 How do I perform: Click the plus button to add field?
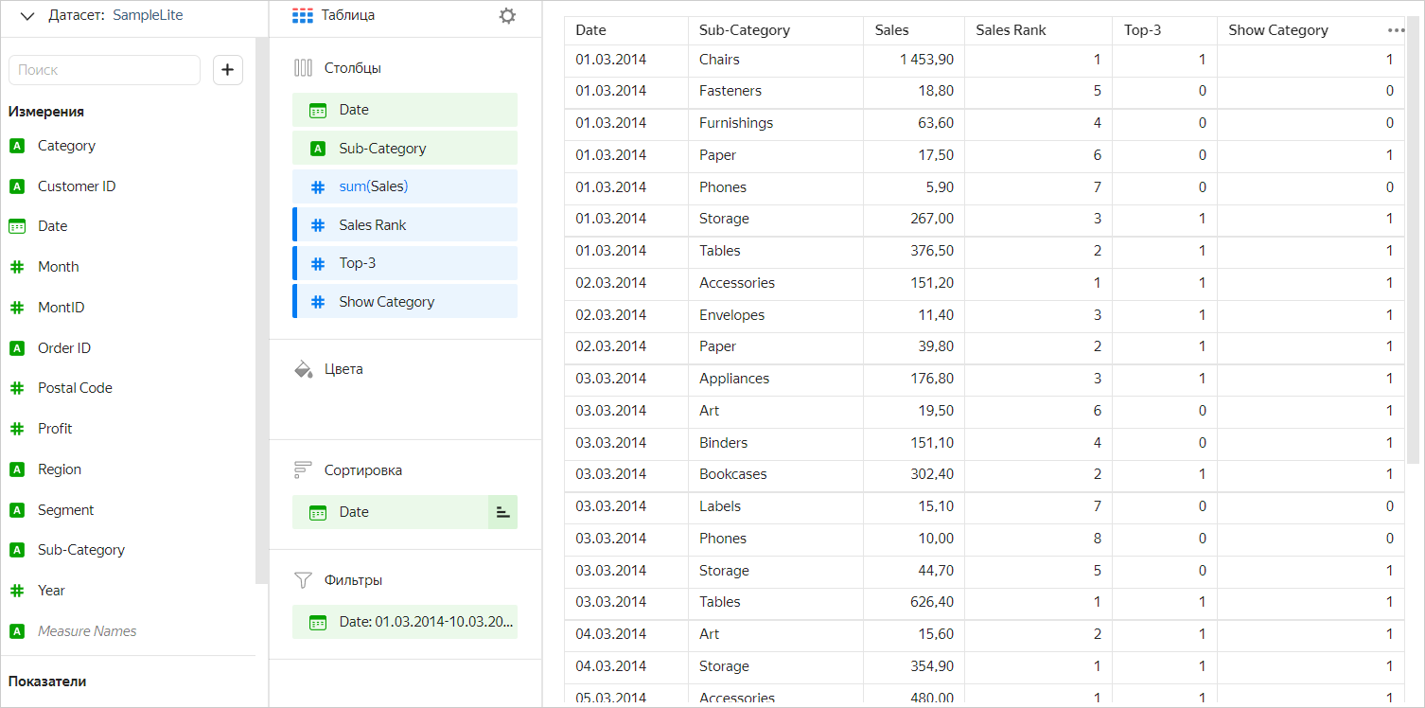(x=228, y=70)
